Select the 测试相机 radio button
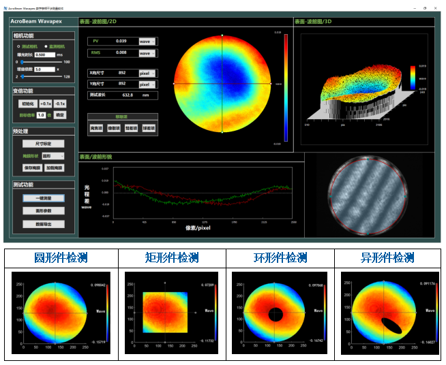This screenshot has width=446, height=365. click(x=18, y=46)
